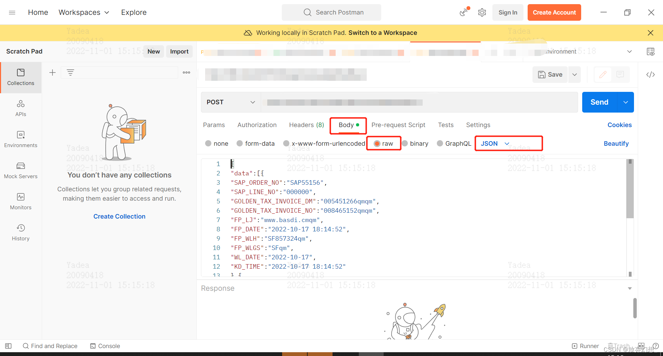Click the Sign In button
The height and width of the screenshot is (356, 663).
[508, 12]
